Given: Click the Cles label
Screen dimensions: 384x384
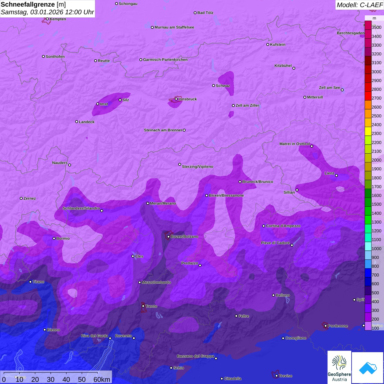Looking at the screenshot, I should pos(139,256).
